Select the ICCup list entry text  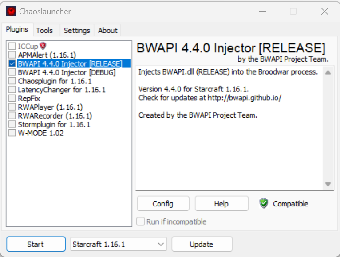[28, 47]
